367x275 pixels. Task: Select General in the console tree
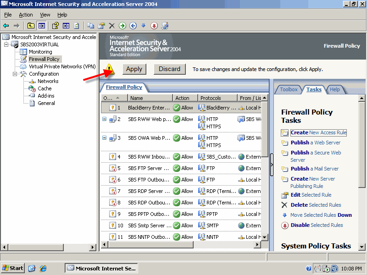(46, 103)
